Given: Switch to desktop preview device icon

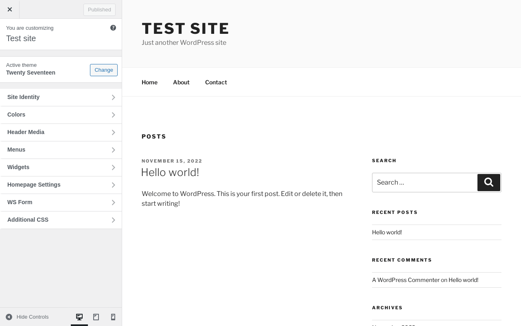Looking at the screenshot, I should pyautogui.click(x=79, y=317).
